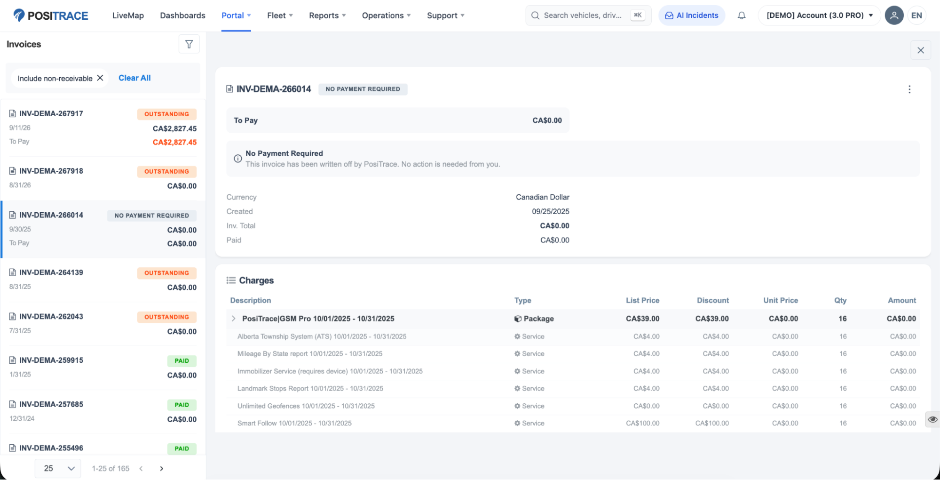The height and width of the screenshot is (480, 940).
Task: Go to next page of invoices
Action: (161, 469)
